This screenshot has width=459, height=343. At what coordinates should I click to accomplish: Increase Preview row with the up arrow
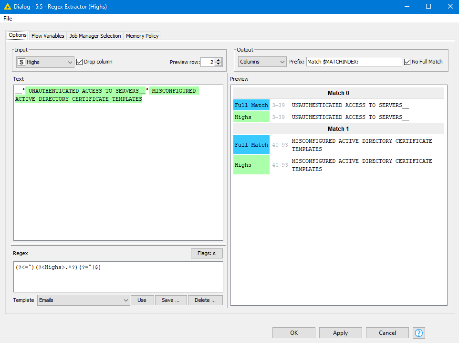[219, 59]
